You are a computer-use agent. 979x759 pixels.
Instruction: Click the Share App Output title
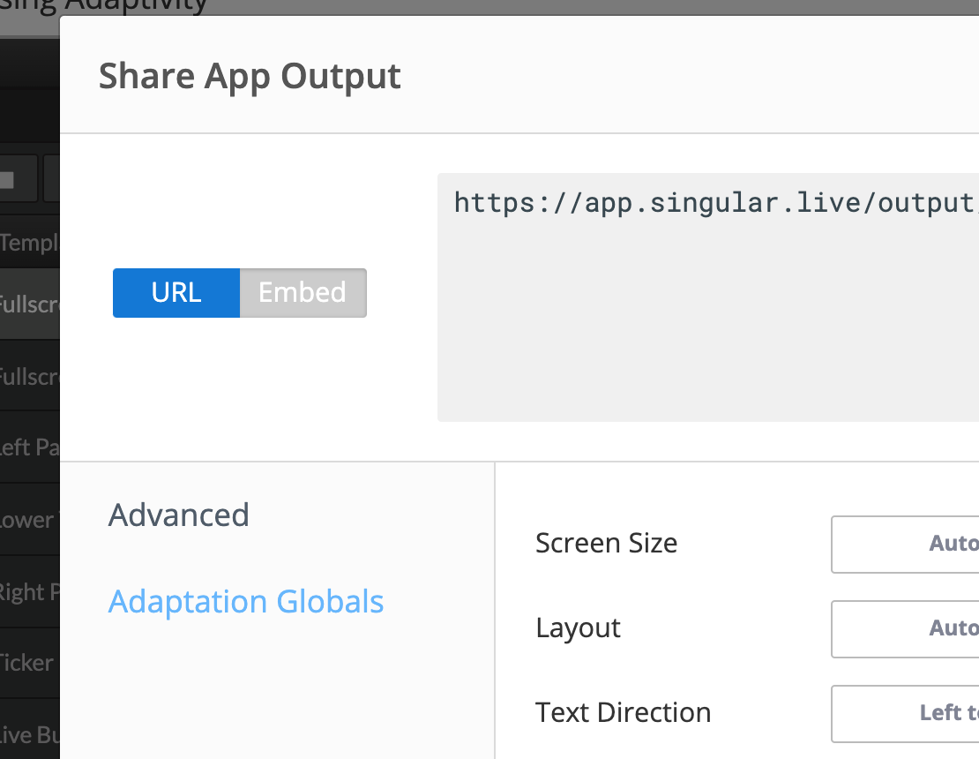pyautogui.click(x=250, y=77)
